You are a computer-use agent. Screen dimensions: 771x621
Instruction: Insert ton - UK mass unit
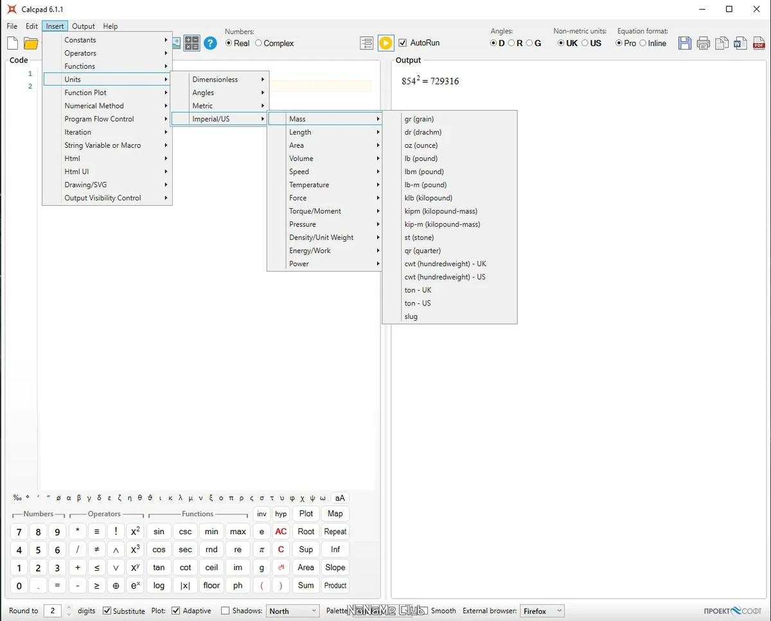click(x=450, y=290)
